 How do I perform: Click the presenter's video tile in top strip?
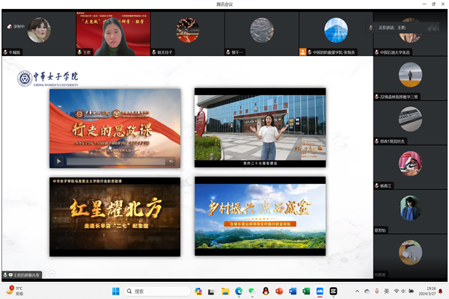111,31
